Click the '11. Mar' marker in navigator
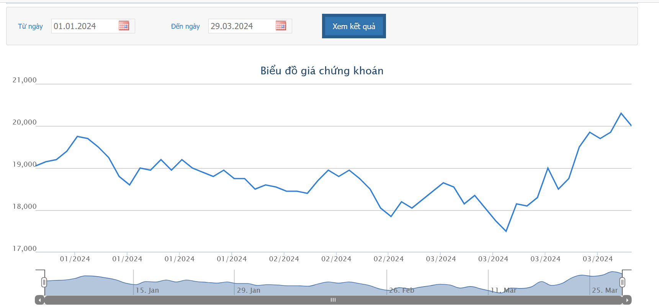 point(503,290)
